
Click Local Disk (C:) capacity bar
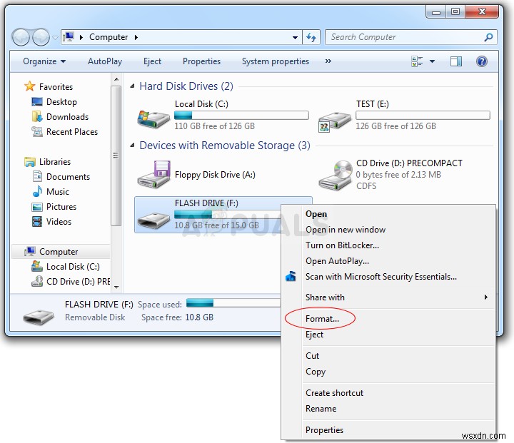pos(241,116)
